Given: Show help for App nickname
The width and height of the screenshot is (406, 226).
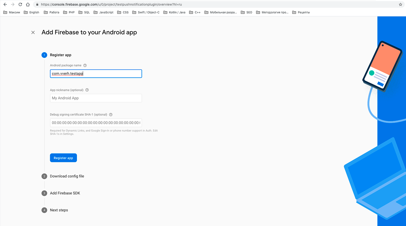Looking at the screenshot, I should 87,90.
